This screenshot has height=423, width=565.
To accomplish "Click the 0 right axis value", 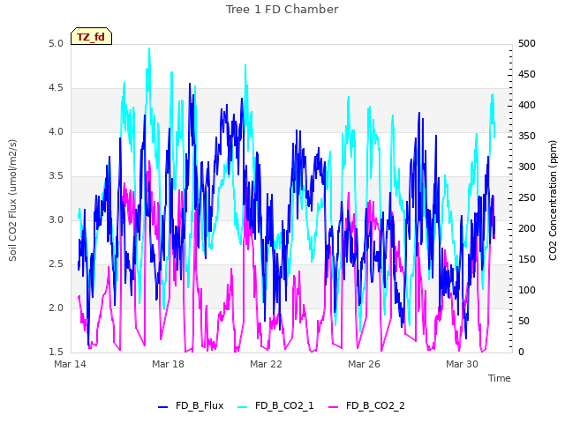I will [521, 352].
